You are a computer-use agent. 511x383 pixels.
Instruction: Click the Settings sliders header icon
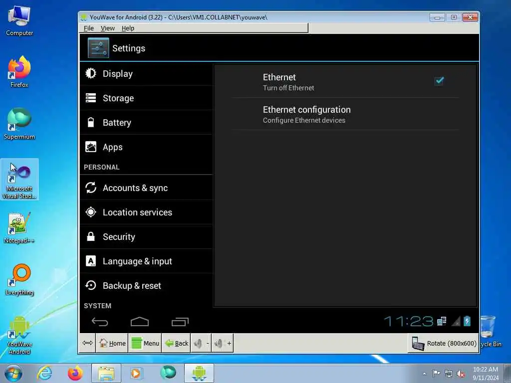(x=98, y=48)
